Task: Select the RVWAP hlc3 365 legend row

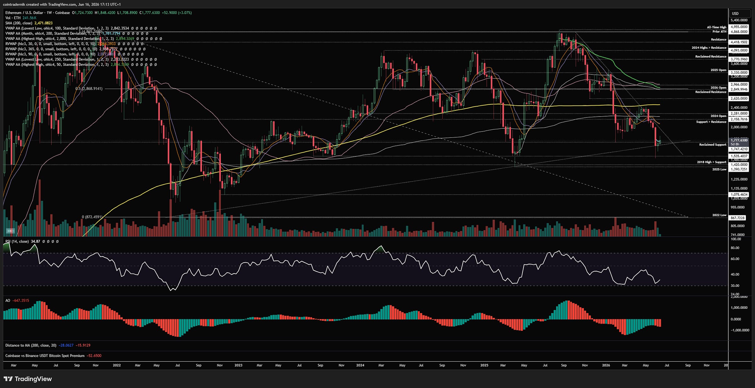Action: point(75,49)
